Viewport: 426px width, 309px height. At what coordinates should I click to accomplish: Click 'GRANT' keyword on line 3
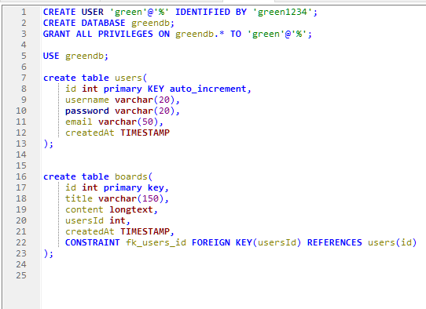point(57,34)
